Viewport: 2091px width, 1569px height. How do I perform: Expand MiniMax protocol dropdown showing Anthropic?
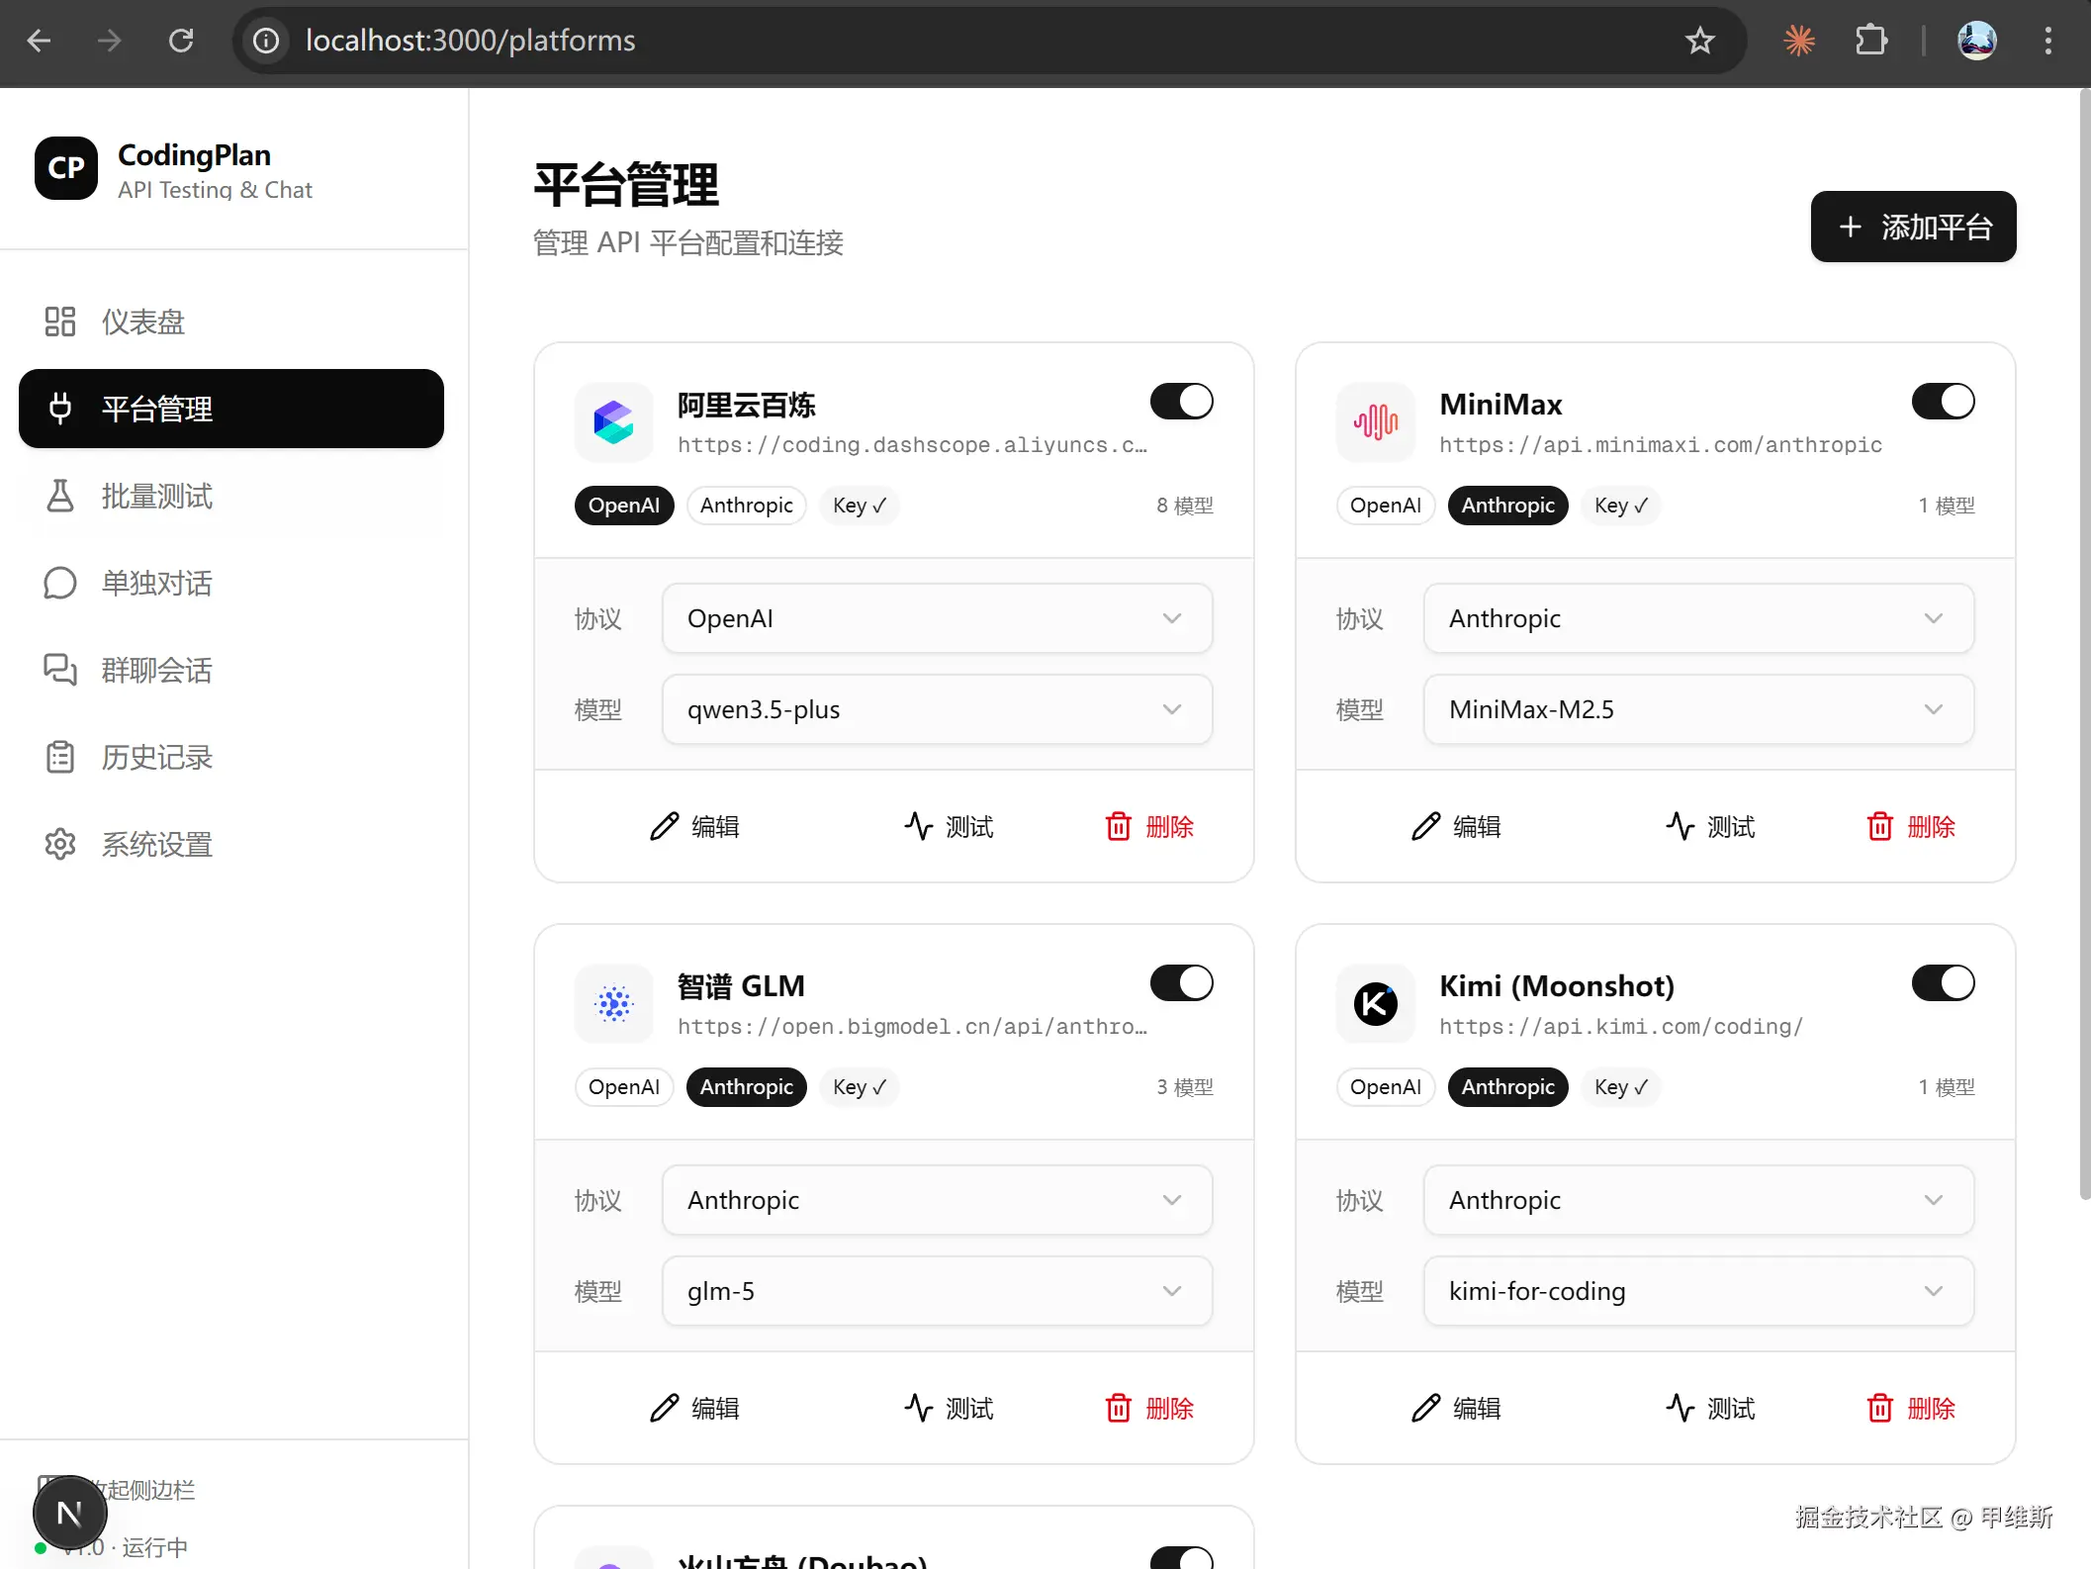click(x=1698, y=618)
